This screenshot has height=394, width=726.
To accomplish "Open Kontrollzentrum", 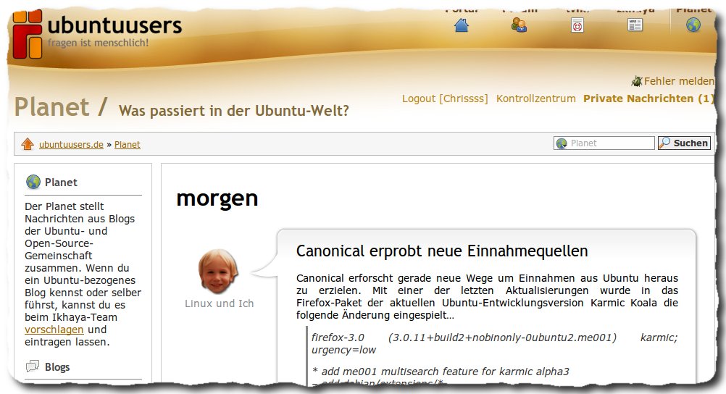I will (535, 98).
